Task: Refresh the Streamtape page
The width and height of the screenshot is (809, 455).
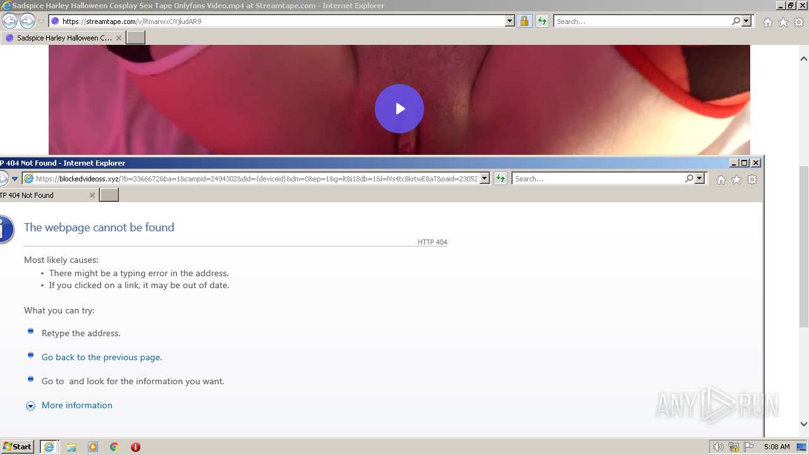Action: pos(542,21)
